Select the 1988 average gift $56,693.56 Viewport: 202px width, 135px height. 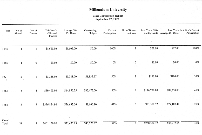pos(70,104)
